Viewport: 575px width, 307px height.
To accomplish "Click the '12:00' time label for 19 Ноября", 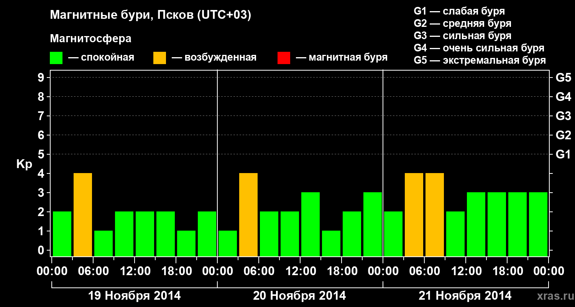I will pos(135,271).
